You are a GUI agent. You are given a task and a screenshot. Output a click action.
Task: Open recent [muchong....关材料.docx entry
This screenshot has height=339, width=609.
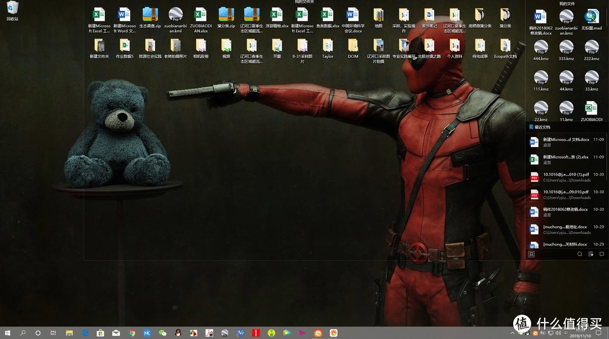(x=567, y=244)
